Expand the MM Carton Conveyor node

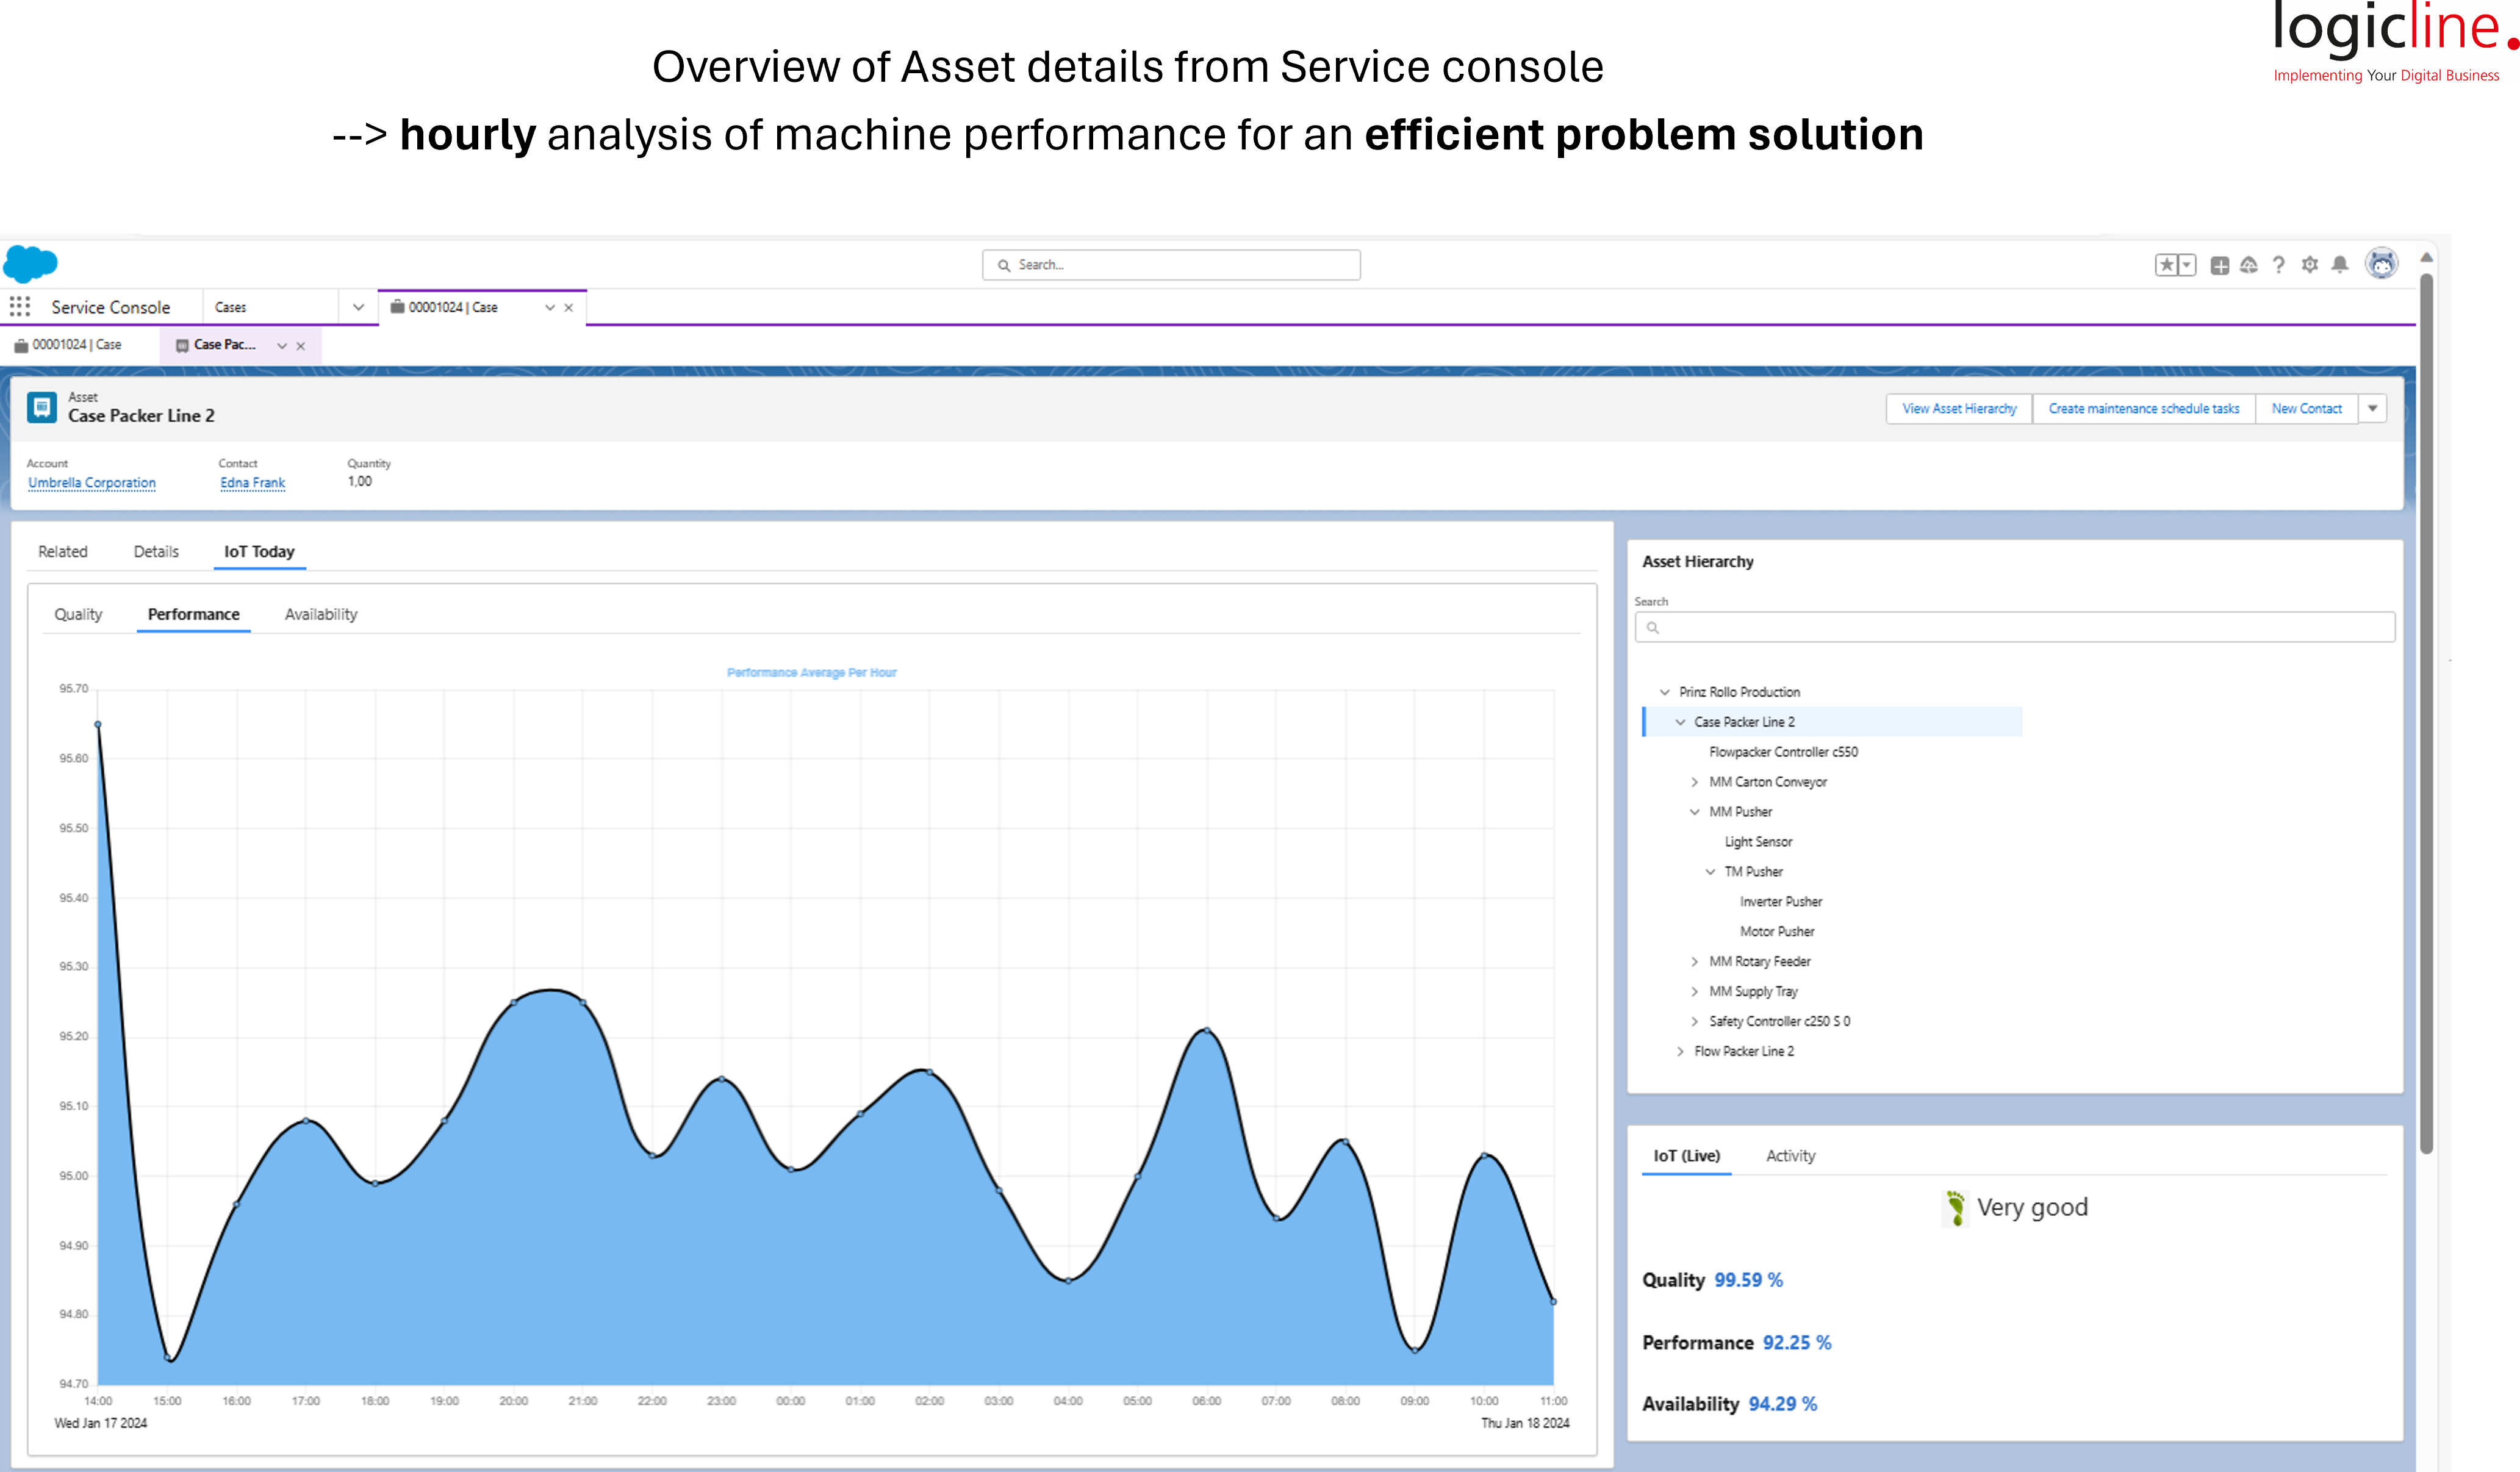[1695, 782]
